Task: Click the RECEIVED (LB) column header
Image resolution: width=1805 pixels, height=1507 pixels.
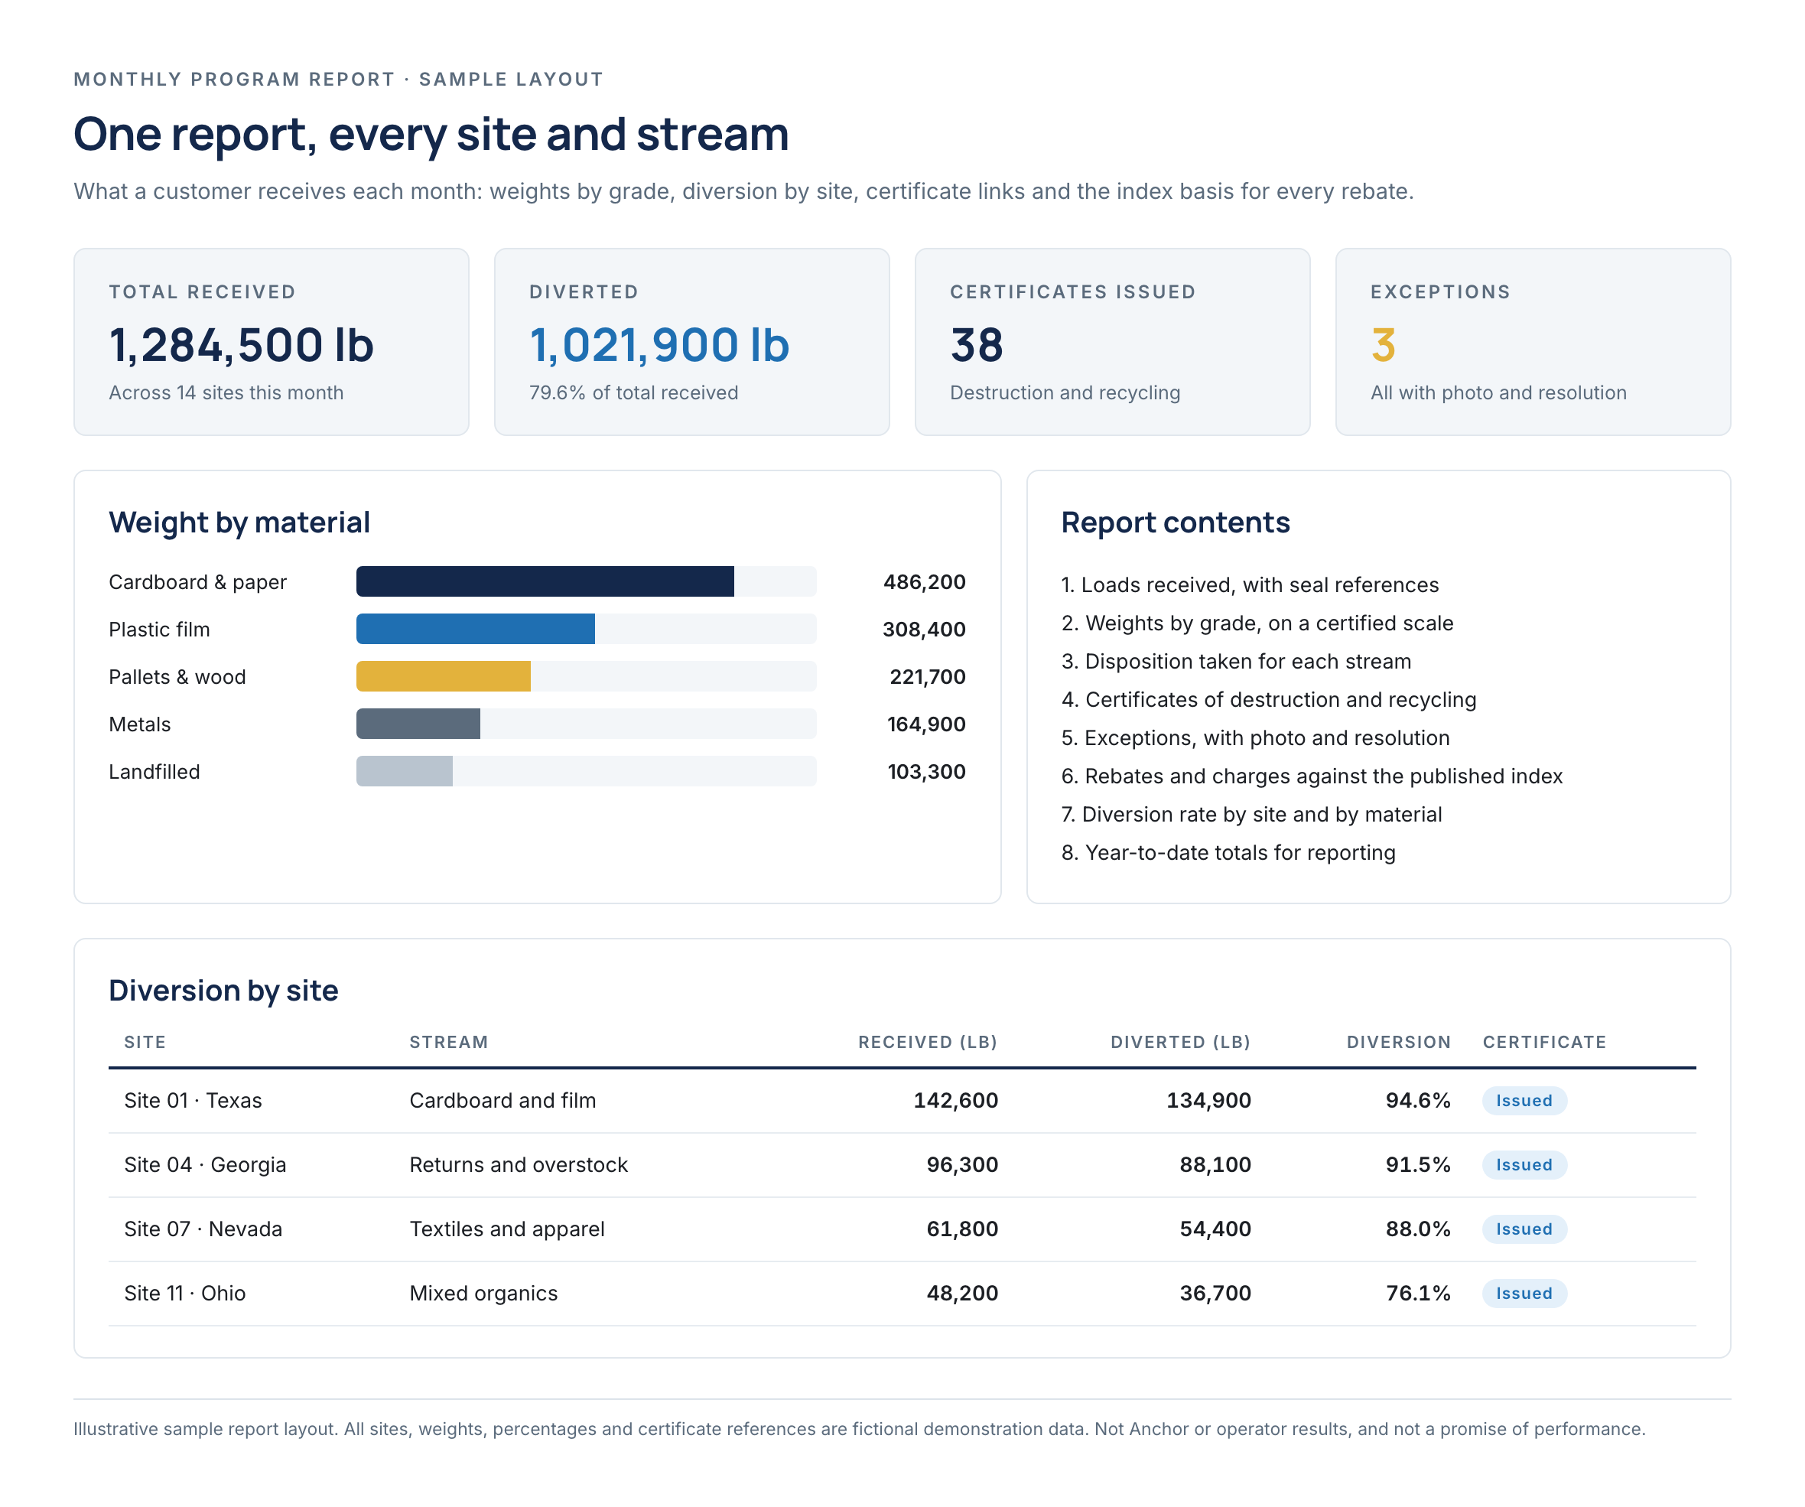Action: (929, 1042)
